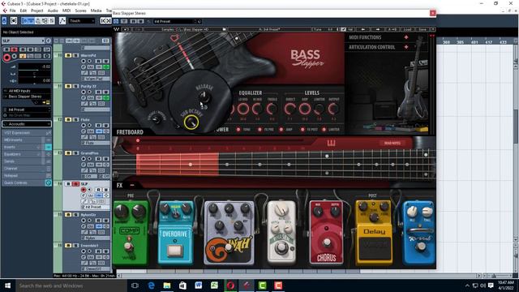Expand MIDI Functions section
The image size is (519, 292).
point(406,37)
